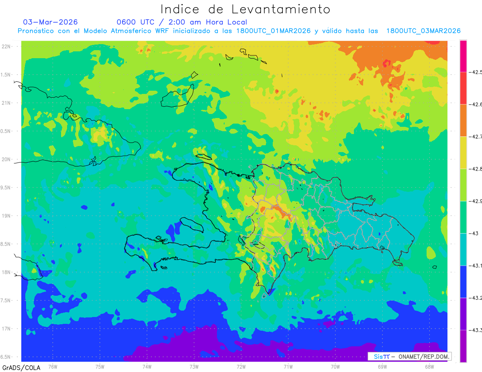The image size is (482, 372).
Task: Click the legend value "-43.3"
Action: 475,330
